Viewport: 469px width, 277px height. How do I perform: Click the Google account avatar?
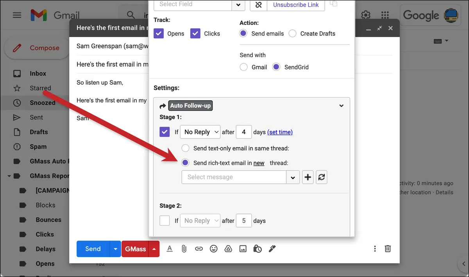[452, 15]
